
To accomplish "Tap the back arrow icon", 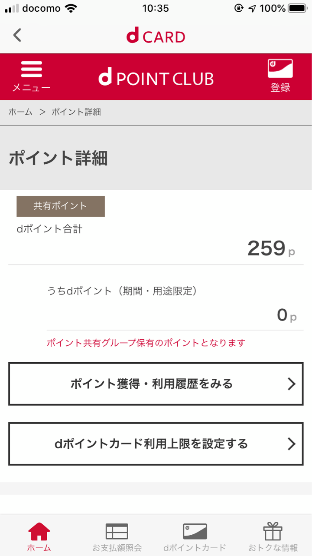I will pyautogui.click(x=17, y=35).
